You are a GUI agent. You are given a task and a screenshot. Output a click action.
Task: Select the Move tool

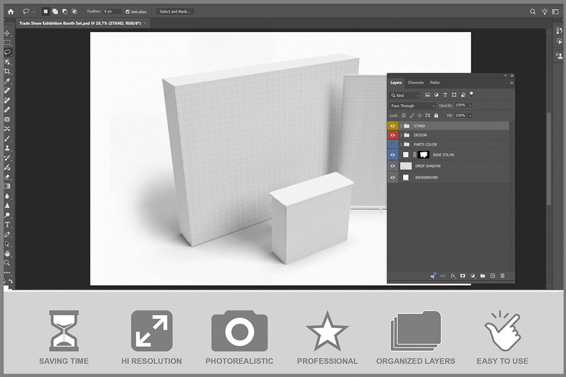[7, 33]
